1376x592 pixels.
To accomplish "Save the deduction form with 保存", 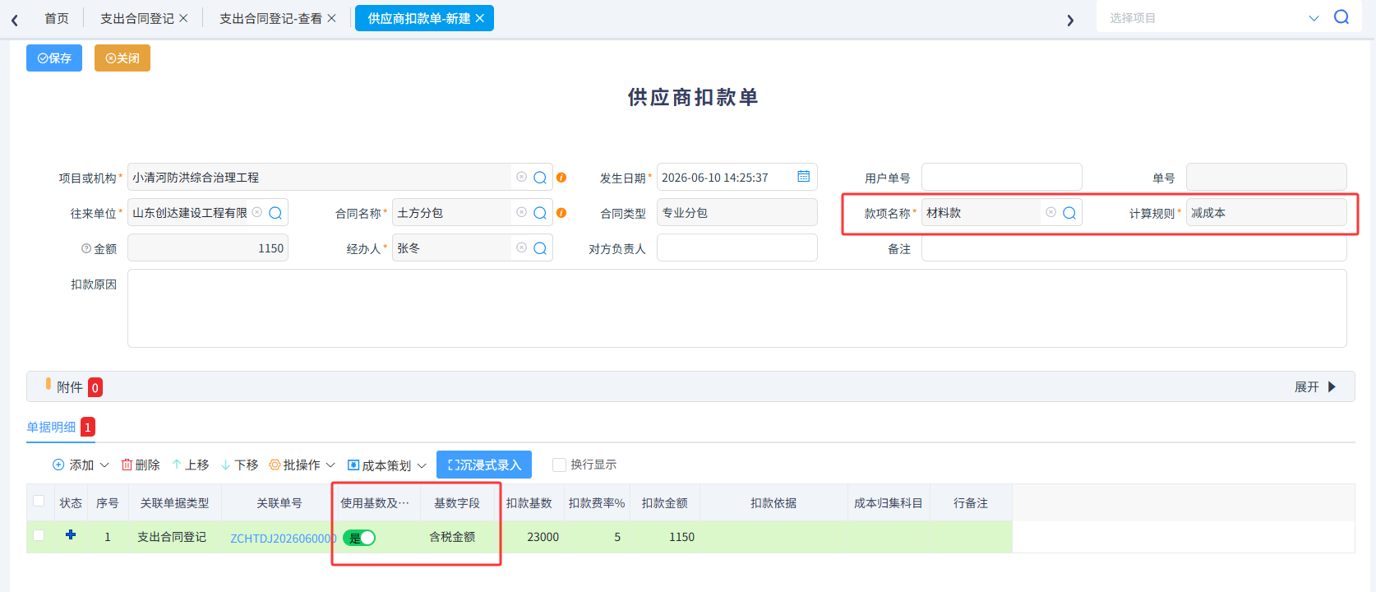I will tap(54, 58).
